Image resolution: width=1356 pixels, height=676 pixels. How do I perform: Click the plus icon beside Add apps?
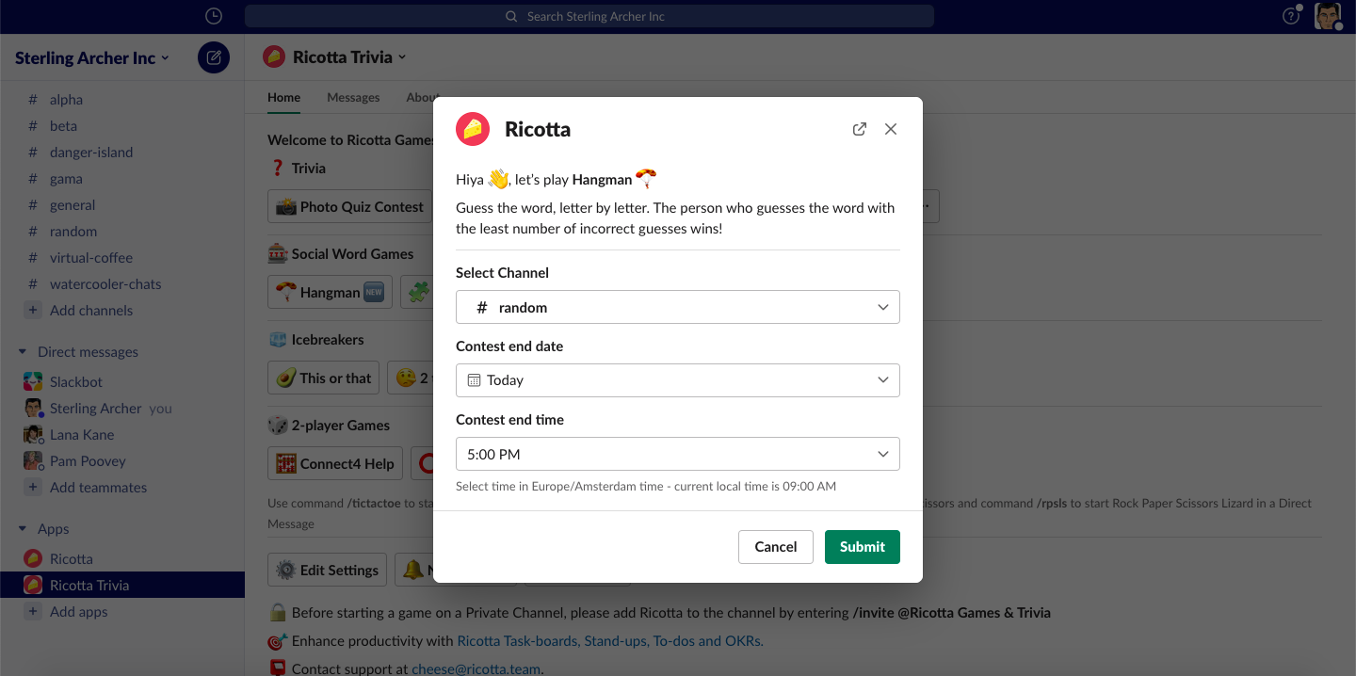tap(33, 611)
